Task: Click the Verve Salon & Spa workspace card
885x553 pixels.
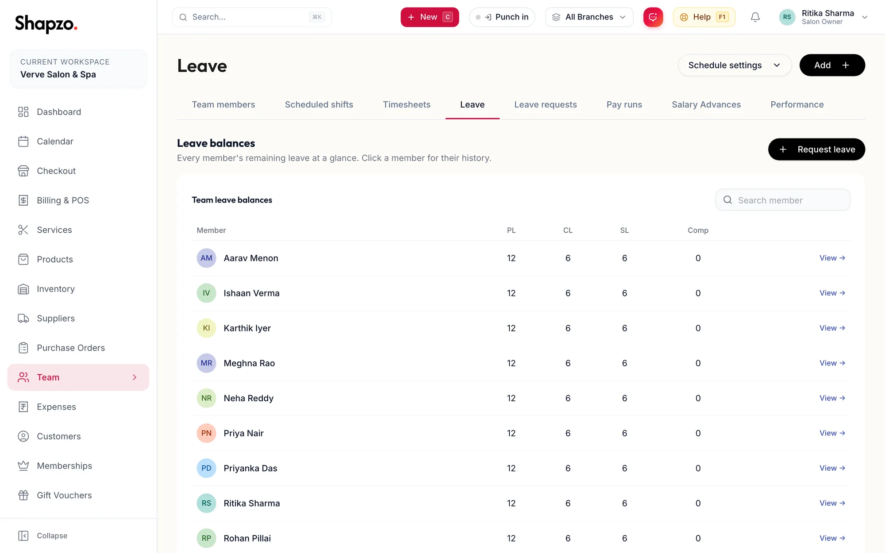Action: [78, 69]
